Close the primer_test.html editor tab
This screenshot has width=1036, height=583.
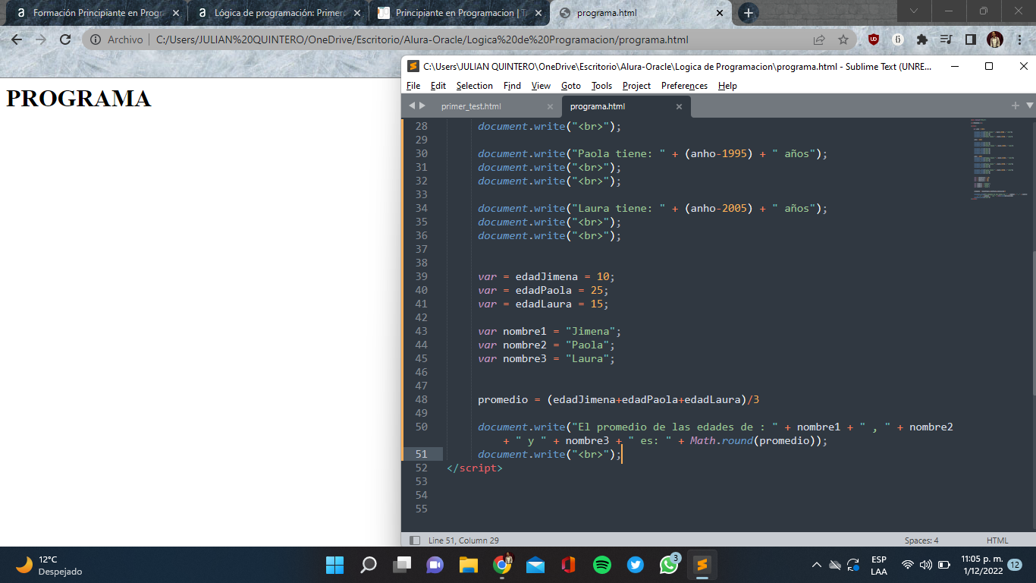(550, 107)
